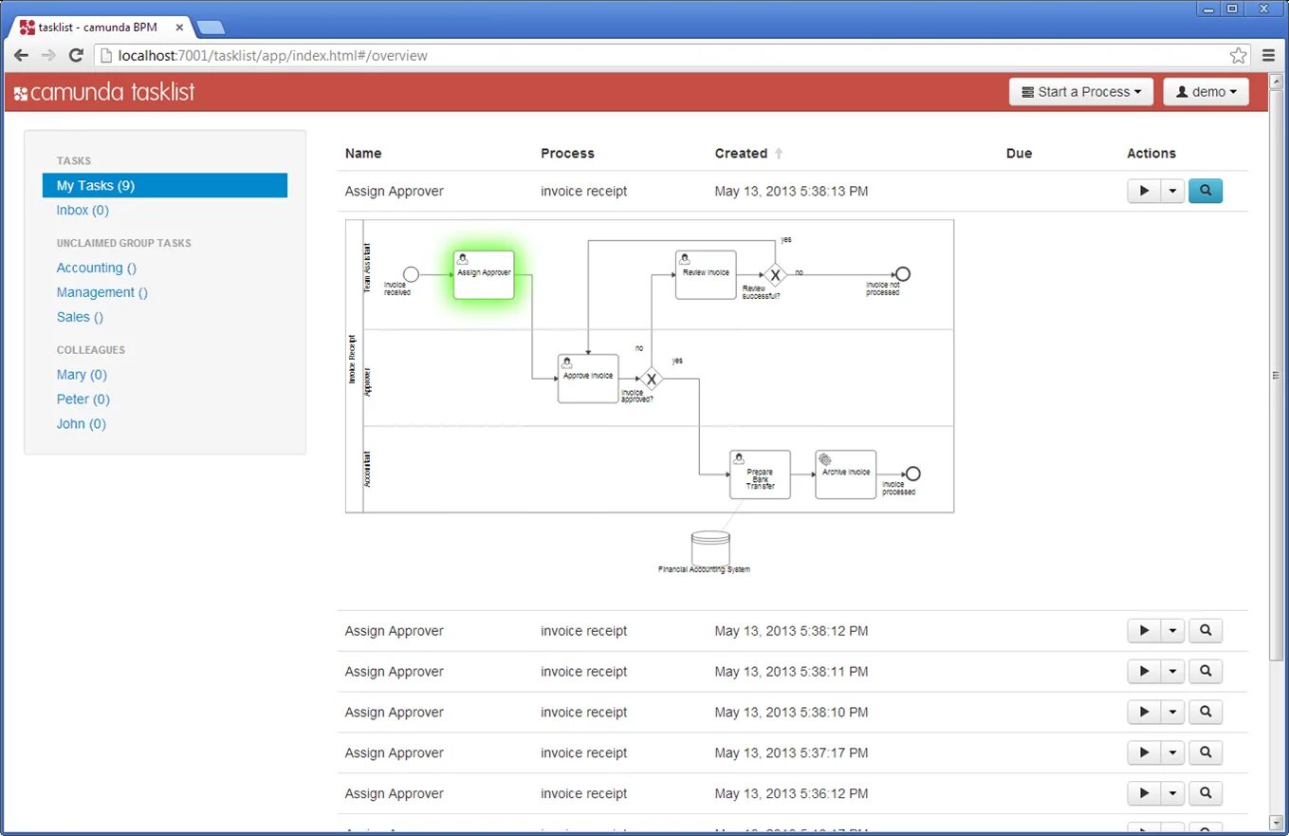Click the Invoice approved gateway diamond
Screen dimensions: 1289x836
pos(651,380)
